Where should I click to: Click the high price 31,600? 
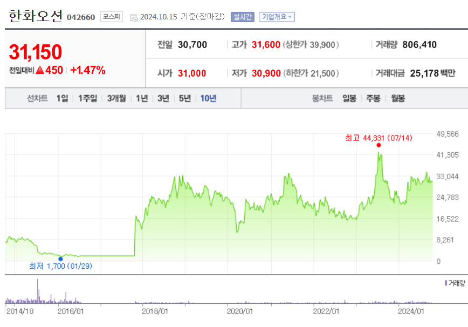tap(266, 45)
